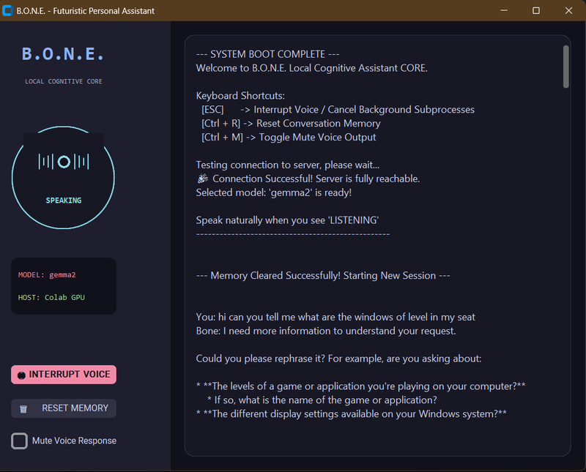586x472 pixels.
Task: Click the party popper icon beside Connection Successful
Action: pos(203,179)
